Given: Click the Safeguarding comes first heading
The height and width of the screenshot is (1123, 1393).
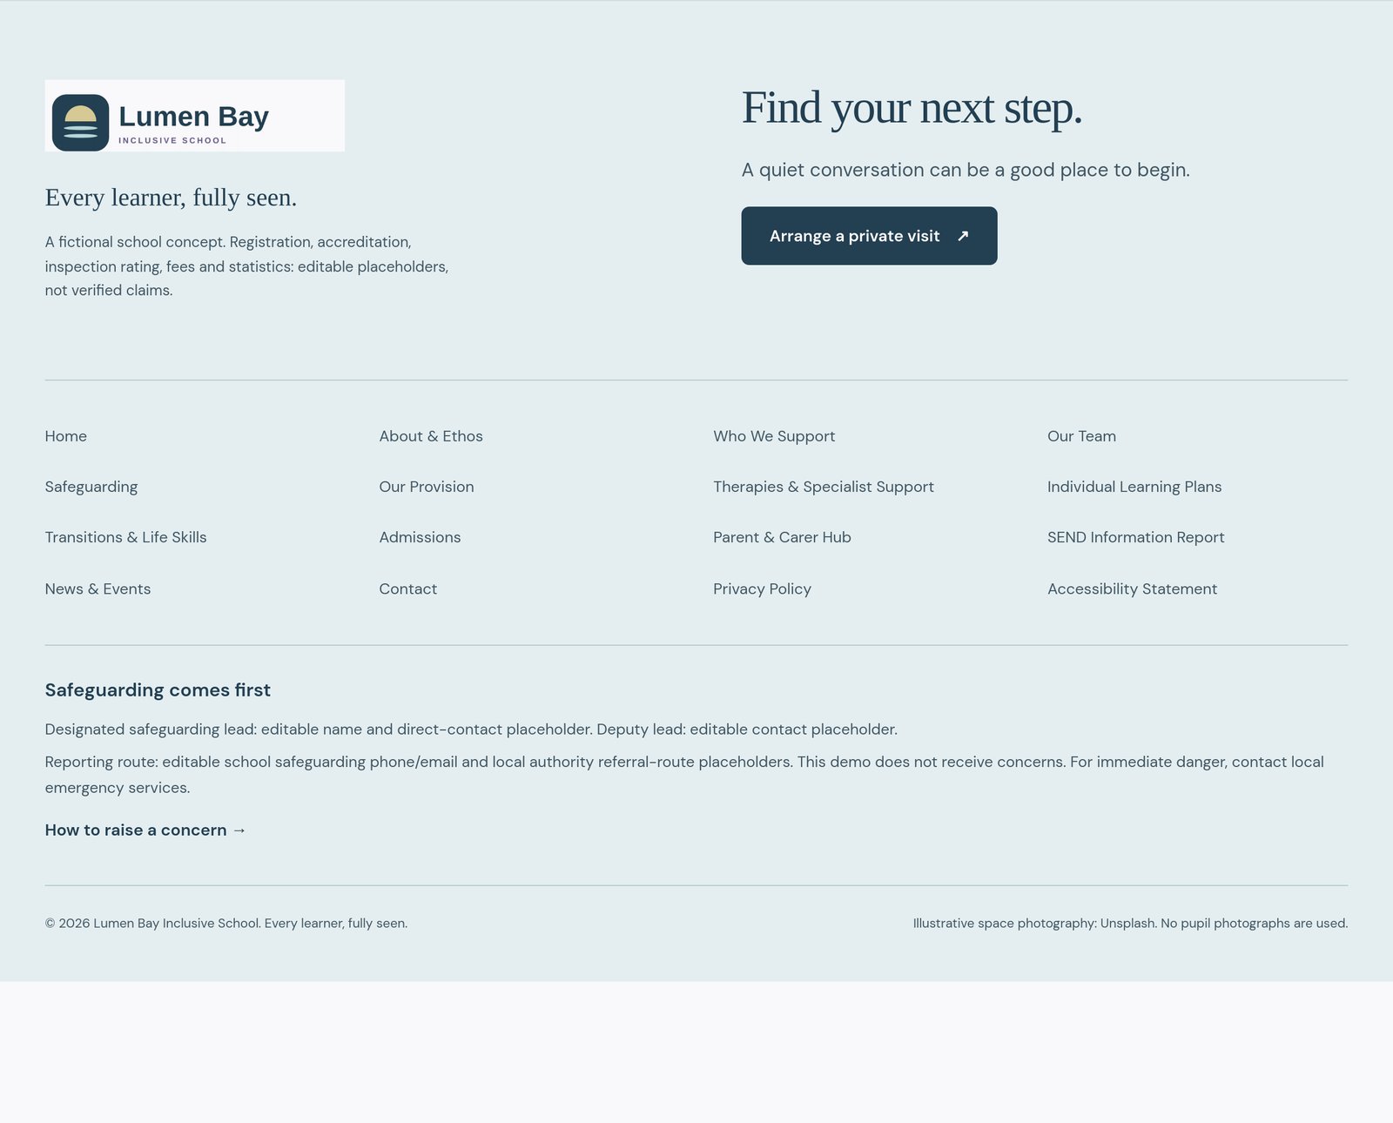Looking at the screenshot, I should coord(158,689).
